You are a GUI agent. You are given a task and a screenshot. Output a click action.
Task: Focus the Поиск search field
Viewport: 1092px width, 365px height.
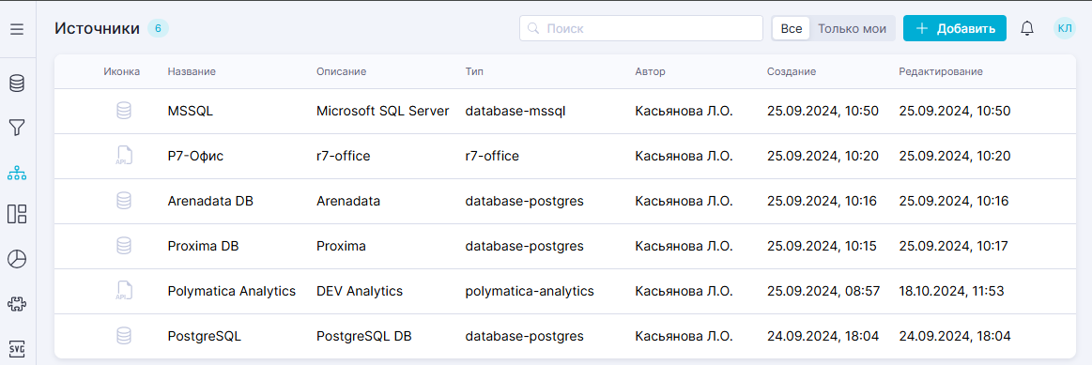(x=641, y=28)
